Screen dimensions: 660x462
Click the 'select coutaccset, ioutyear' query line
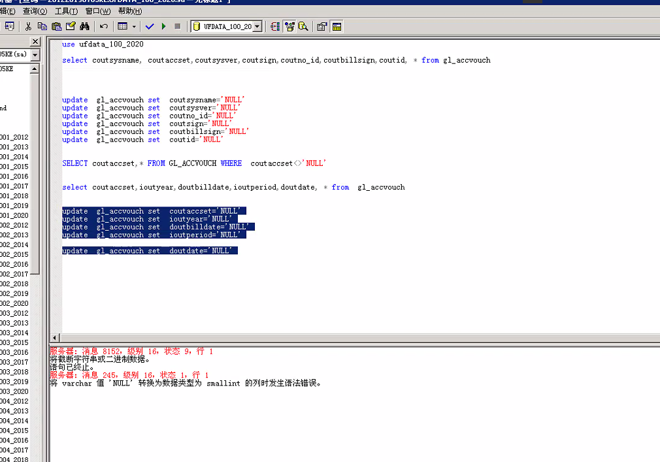click(233, 188)
